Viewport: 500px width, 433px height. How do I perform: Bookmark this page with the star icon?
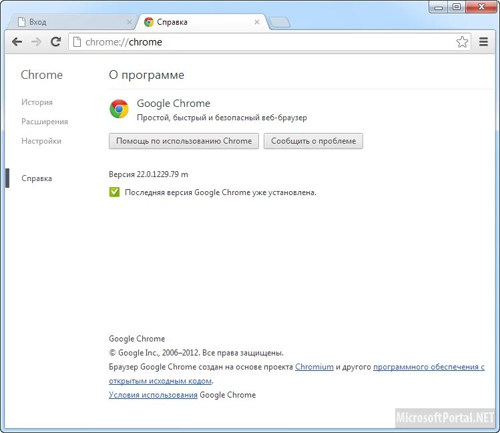coord(462,42)
